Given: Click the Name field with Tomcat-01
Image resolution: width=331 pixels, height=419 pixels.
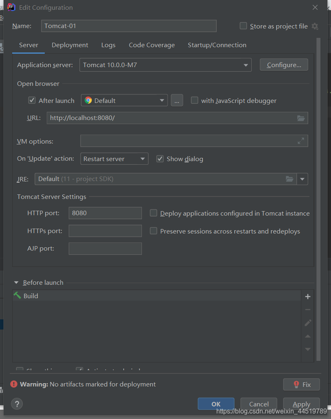Looking at the screenshot, I should (129, 26).
